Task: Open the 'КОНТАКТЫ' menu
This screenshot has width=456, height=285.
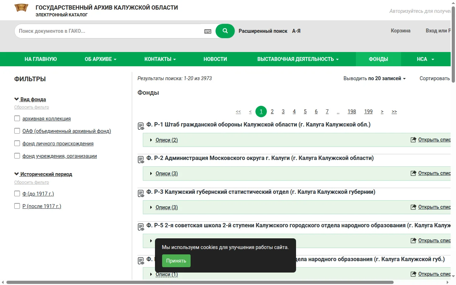Action: coord(160,59)
